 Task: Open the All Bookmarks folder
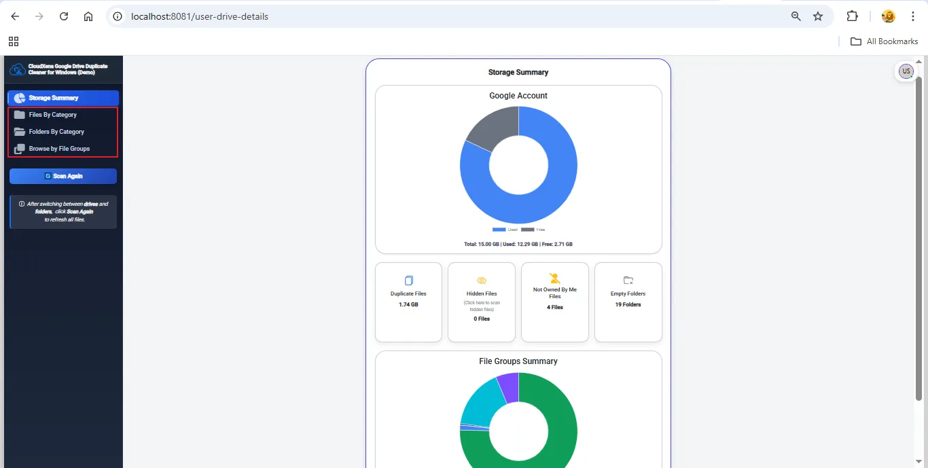click(884, 41)
